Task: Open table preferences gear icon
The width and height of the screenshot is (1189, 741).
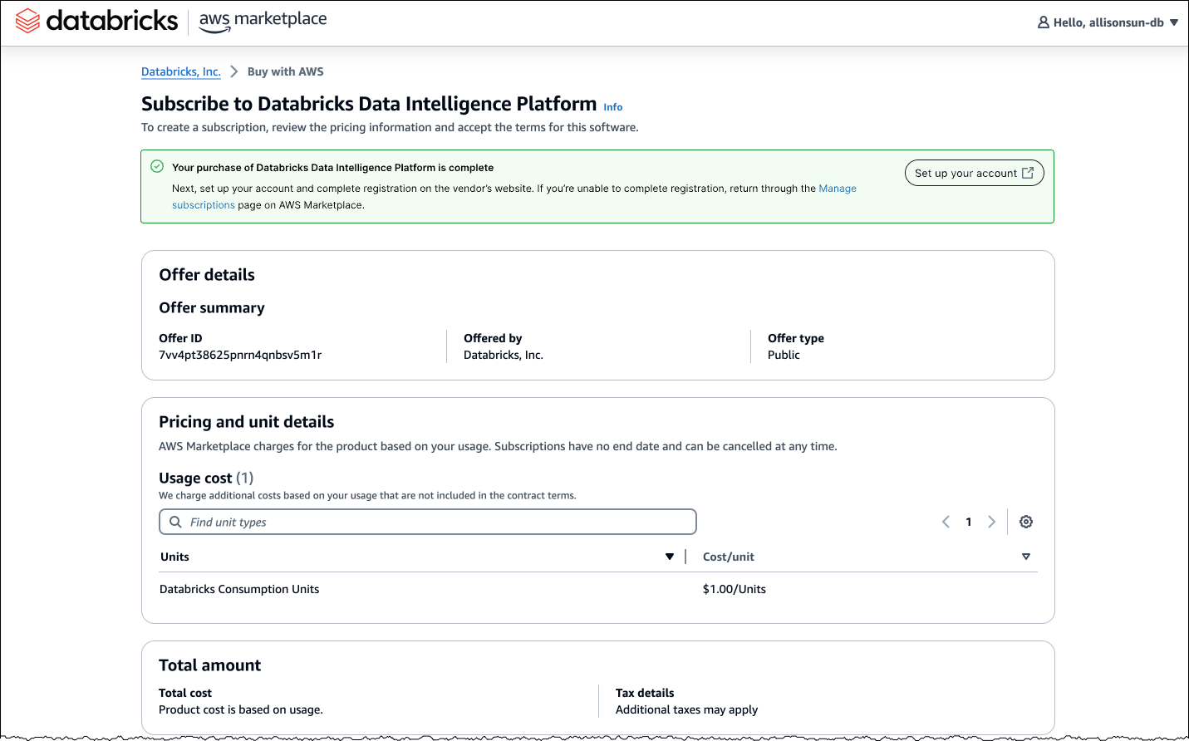Action: pos(1026,522)
